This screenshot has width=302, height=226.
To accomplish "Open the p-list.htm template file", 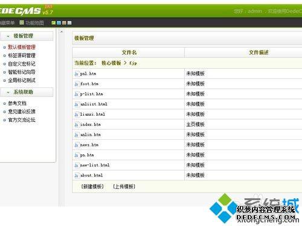I will pyautogui.click(x=92, y=94).
